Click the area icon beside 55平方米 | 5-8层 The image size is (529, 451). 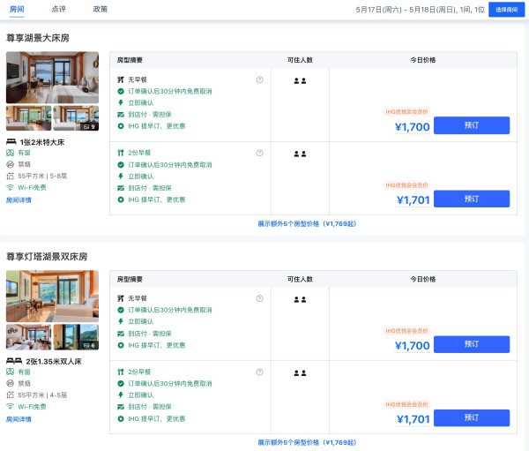point(10,176)
